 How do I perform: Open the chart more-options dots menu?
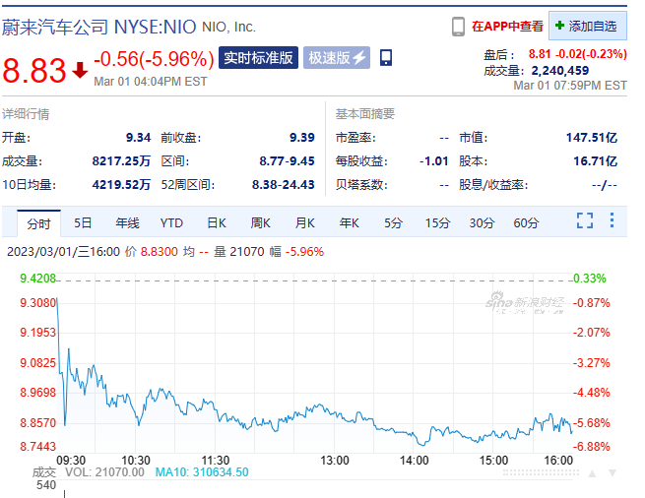coord(613,220)
